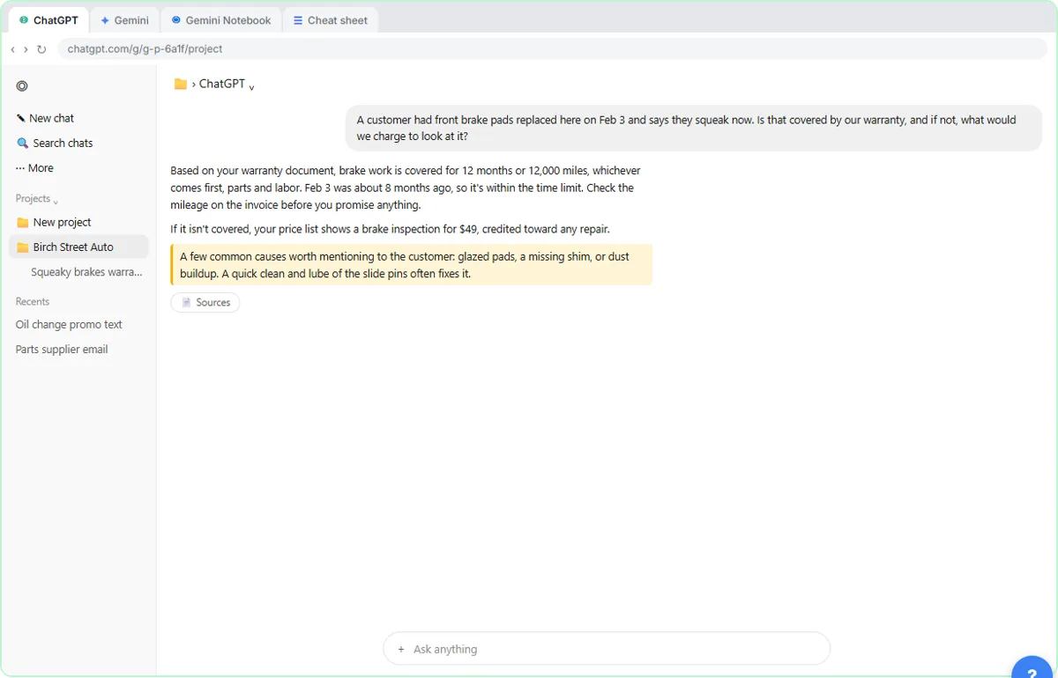Open the Gemini Notebook tab
1058x678 pixels.
pos(221,20)
